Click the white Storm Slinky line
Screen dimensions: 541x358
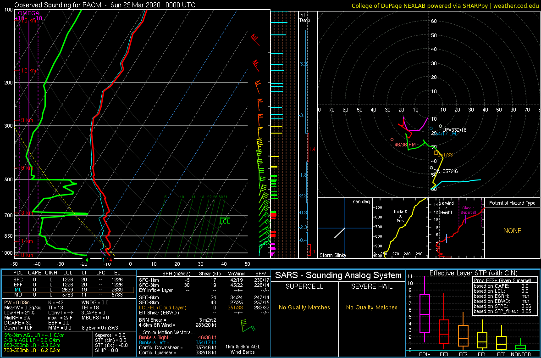(340, 233)
